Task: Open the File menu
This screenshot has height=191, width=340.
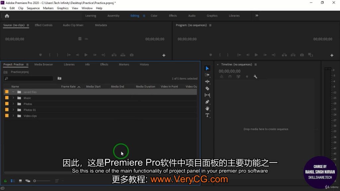Action: [x=4, y=8]
